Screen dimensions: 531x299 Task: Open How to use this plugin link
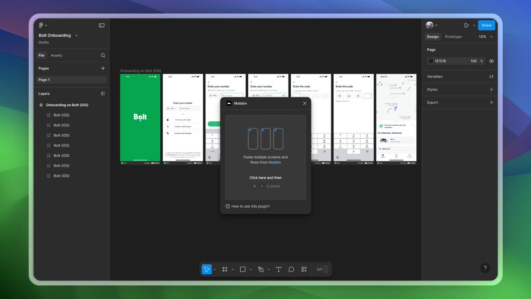[250, 206]
